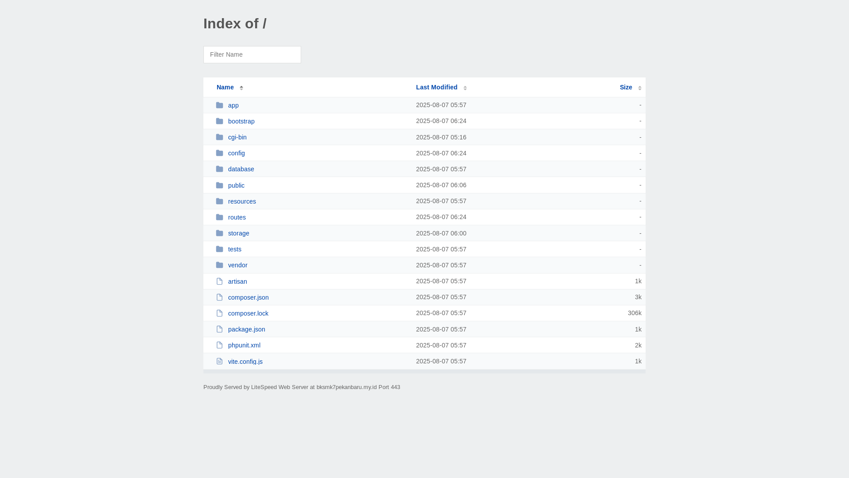The image size is (849, 478).
Task: Click the public folder icon
Action: [219, 185]
